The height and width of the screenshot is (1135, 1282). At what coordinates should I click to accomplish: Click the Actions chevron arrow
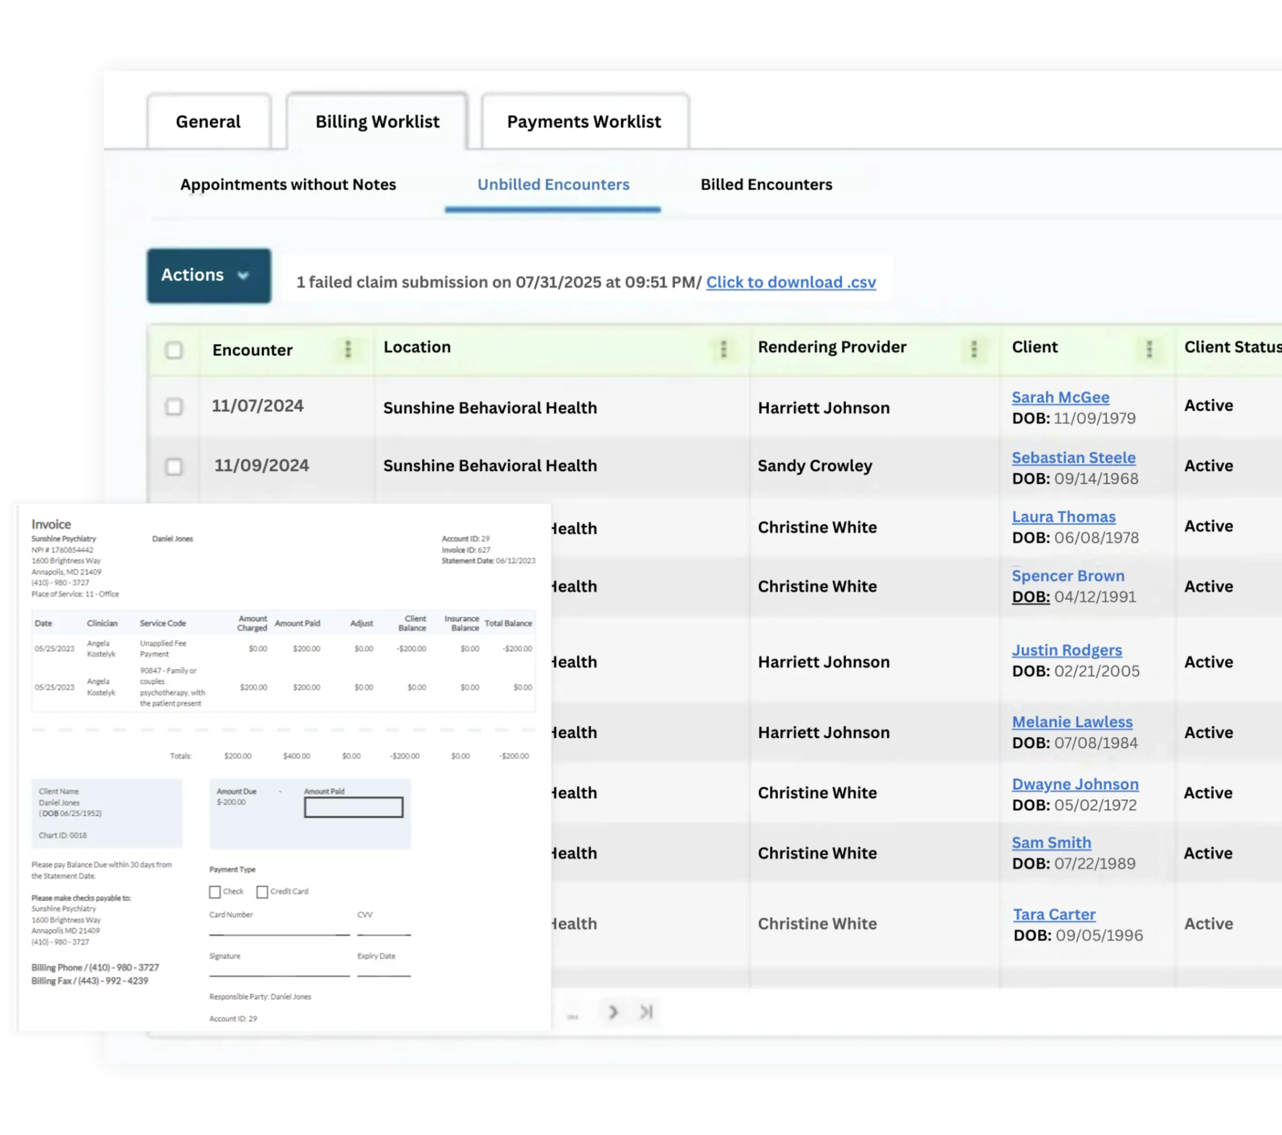[x=245, y=275]
